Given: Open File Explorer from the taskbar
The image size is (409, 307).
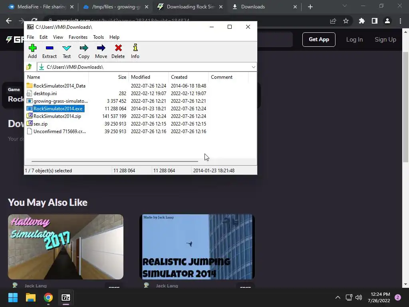Looking at the screenshot, I should [x=30, y=297].
